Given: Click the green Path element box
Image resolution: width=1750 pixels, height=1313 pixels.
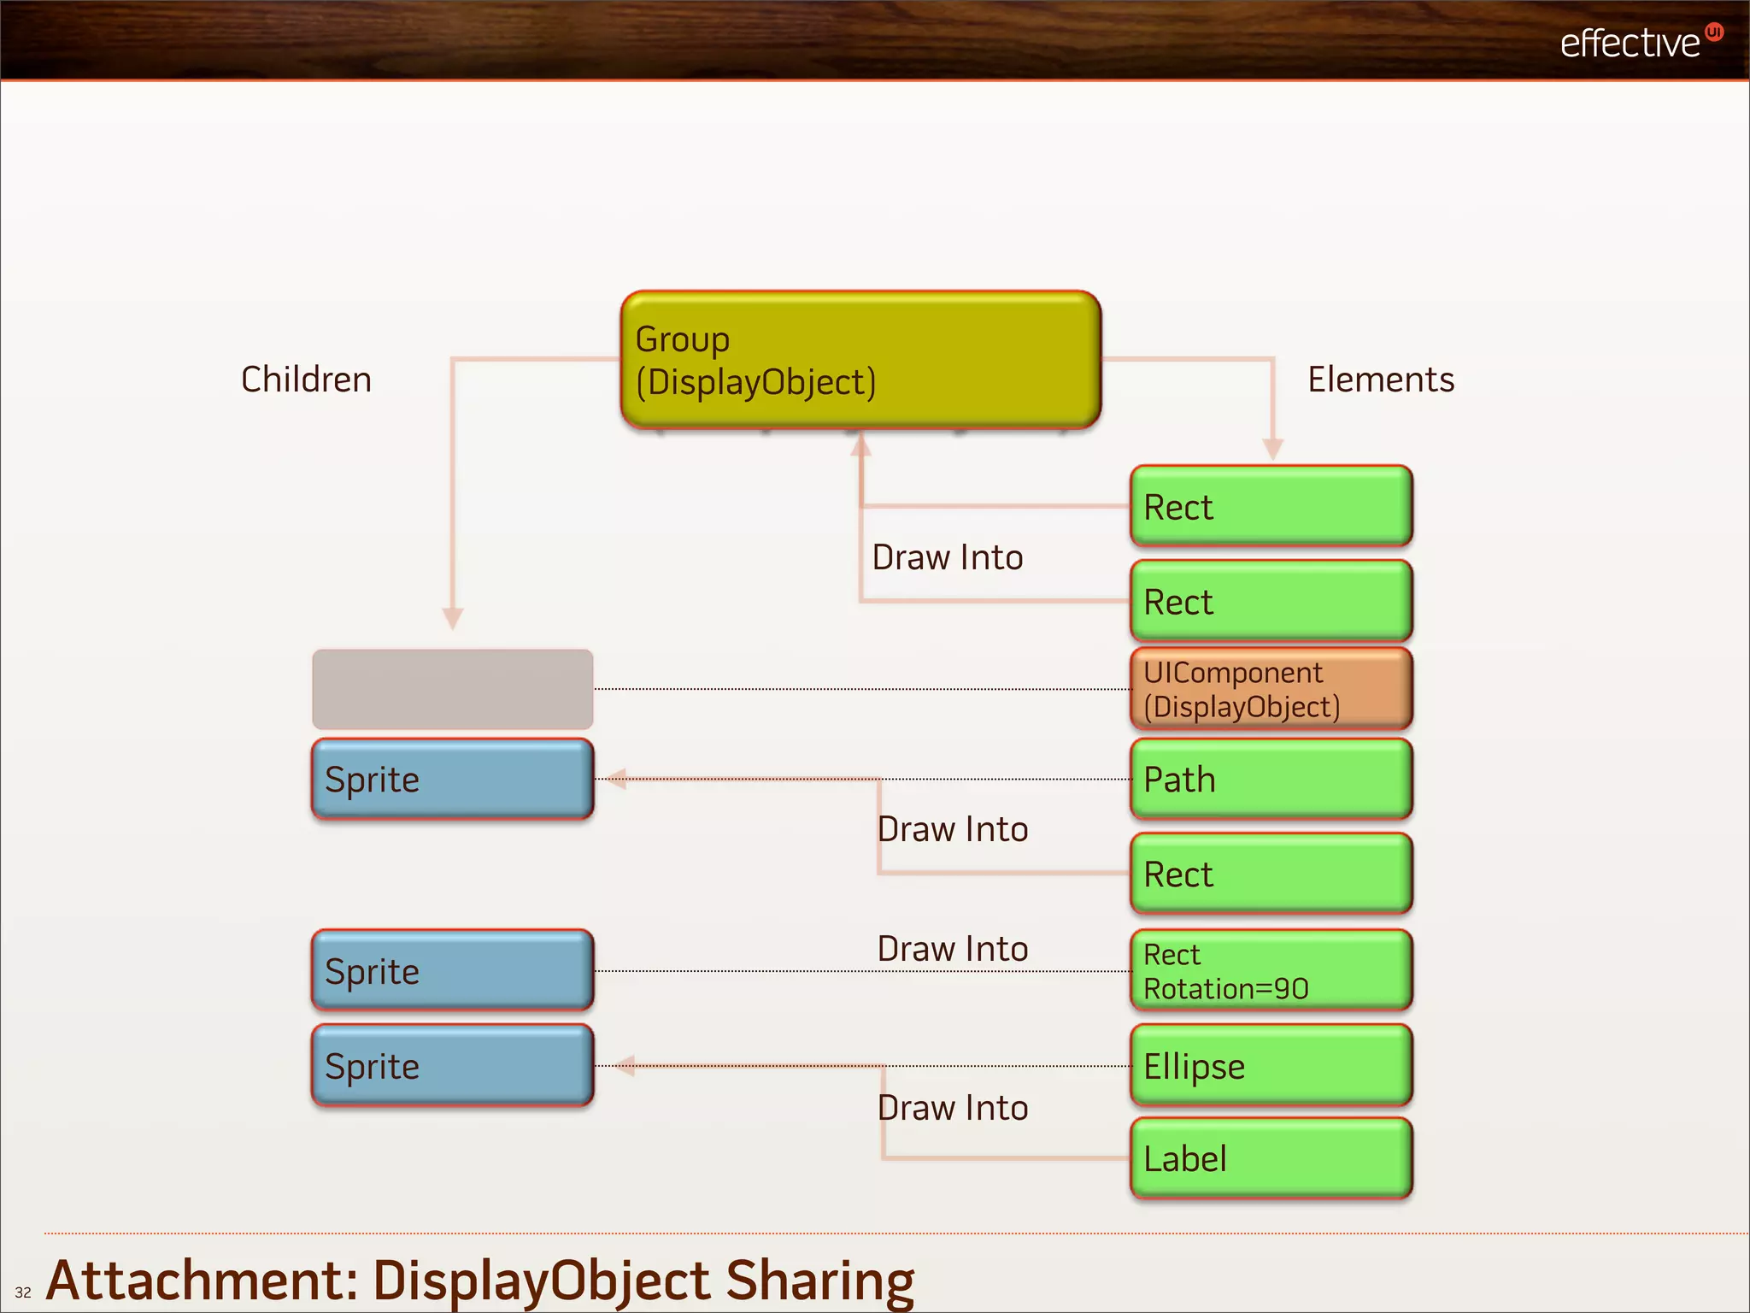Looking at the screenshot, I should 1271,780.
